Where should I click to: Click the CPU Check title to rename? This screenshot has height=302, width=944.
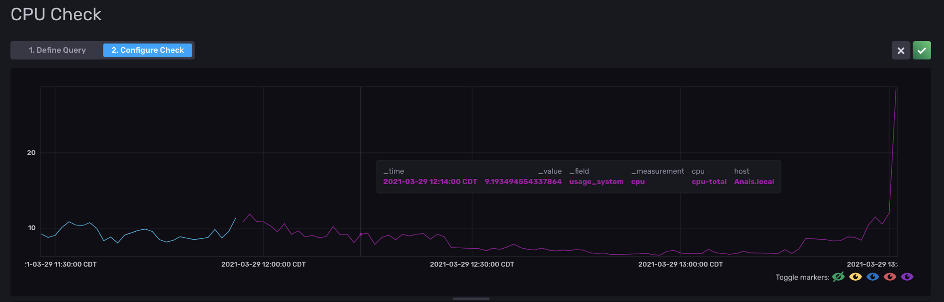point(56,15)
